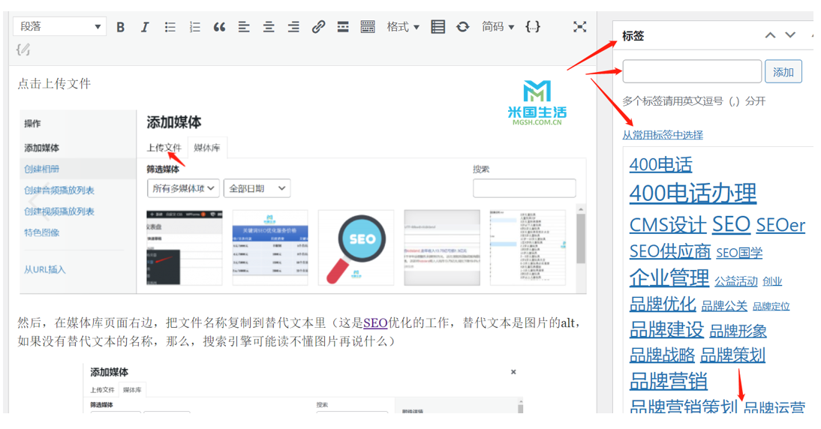Insert or edit a link
The image size is (821, 429).
click(x=318, y=27)
